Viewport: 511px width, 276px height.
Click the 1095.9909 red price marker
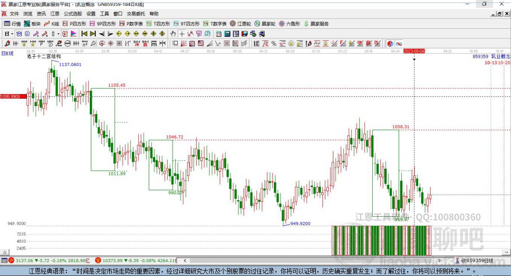pos(13,96)
